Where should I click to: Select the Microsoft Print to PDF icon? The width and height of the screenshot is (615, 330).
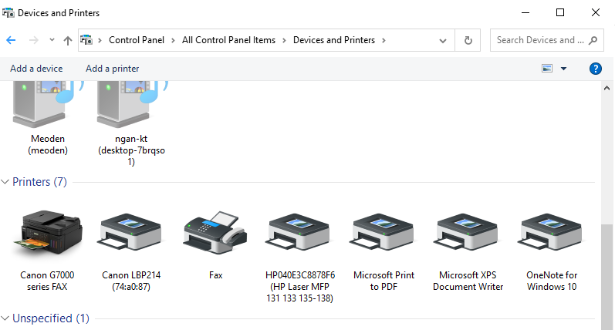384,231
